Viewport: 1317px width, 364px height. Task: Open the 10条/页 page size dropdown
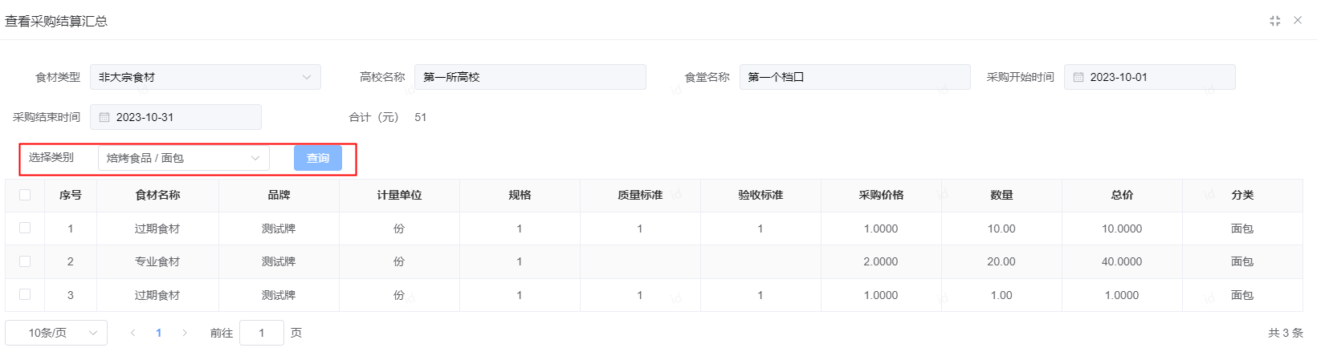[x=56, y=333]
